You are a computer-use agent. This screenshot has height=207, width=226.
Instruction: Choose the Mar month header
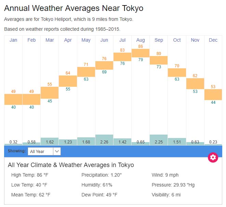click(50, 40)
